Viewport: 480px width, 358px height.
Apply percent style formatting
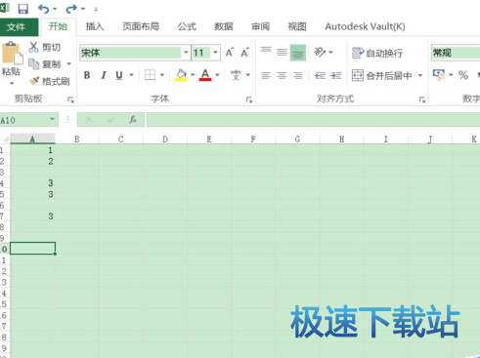pos(463,75)
